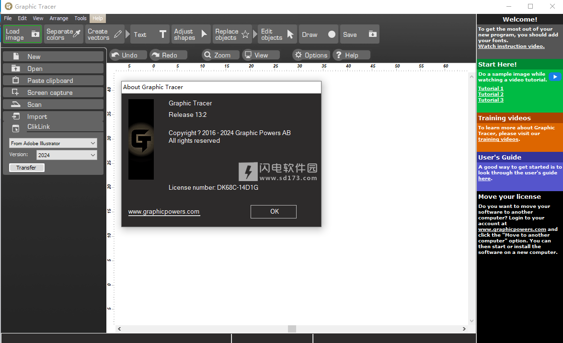This screenshot has width=563, height=343.
Task: Select the Edit objects step
Action: (277, 34)
